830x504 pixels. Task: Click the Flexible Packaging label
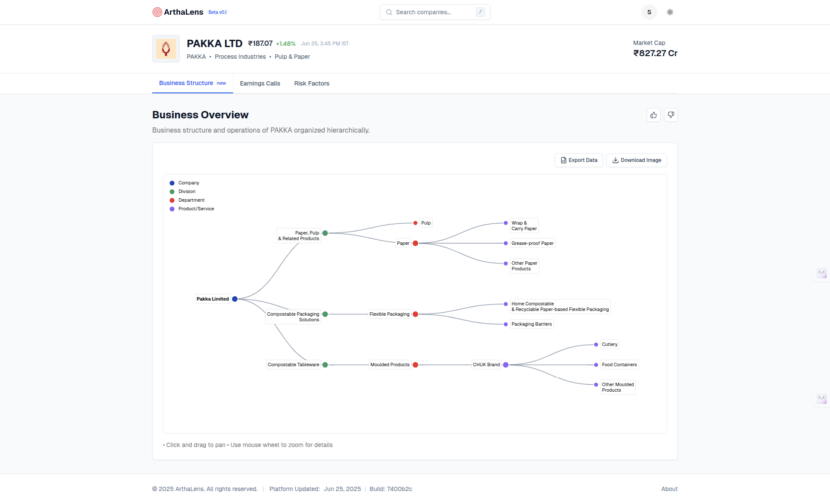[389, 314]
